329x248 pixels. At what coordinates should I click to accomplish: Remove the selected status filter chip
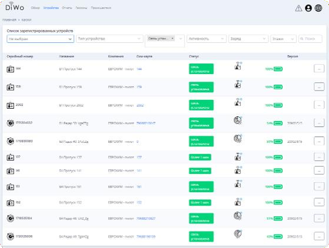coord(172,38)
